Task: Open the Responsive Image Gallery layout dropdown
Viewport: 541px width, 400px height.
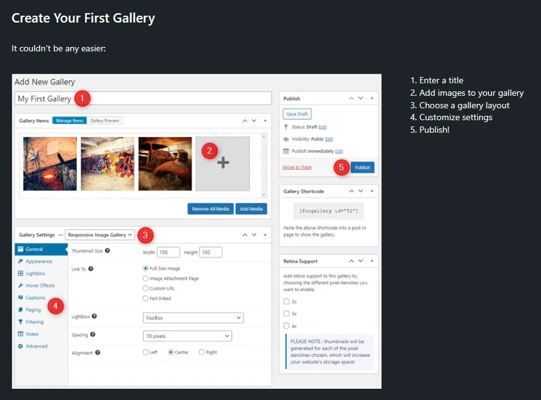Action: (x=100, y=235)
